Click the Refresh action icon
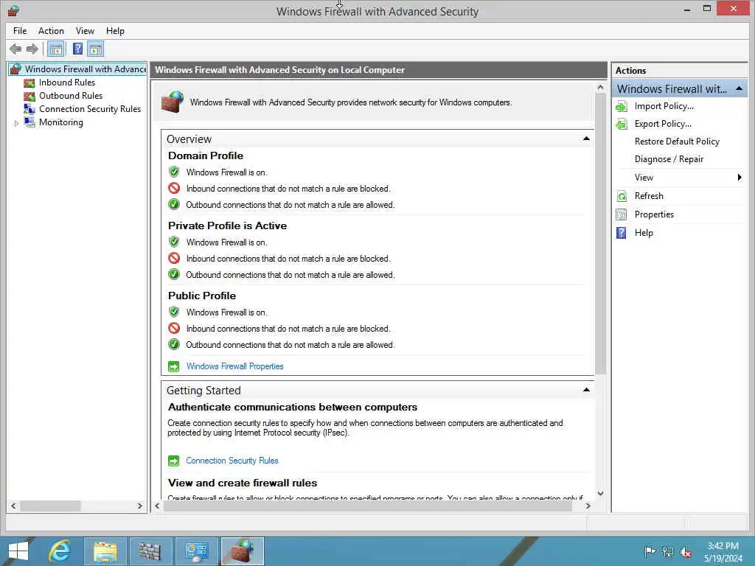Viewport: 755px width, 566px height. pos(622,196)
